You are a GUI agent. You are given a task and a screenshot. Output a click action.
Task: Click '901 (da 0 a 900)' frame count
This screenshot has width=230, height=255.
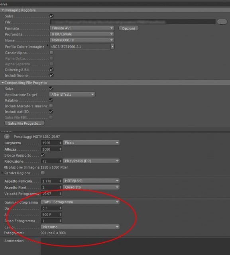click(53, 233)
